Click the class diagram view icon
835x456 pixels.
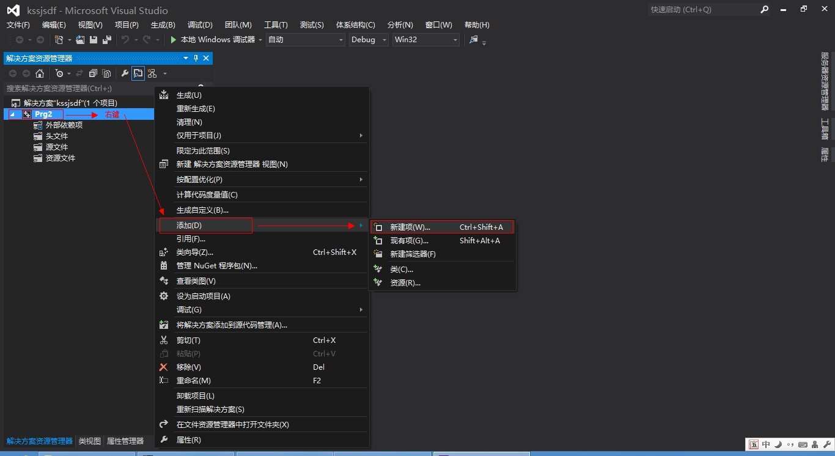[x=152, y=73]
